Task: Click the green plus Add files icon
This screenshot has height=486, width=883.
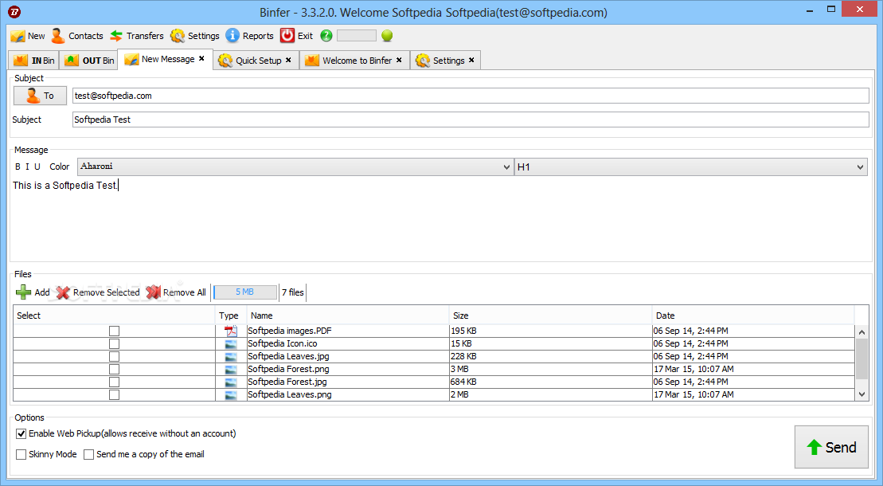Action: [23, 292]
